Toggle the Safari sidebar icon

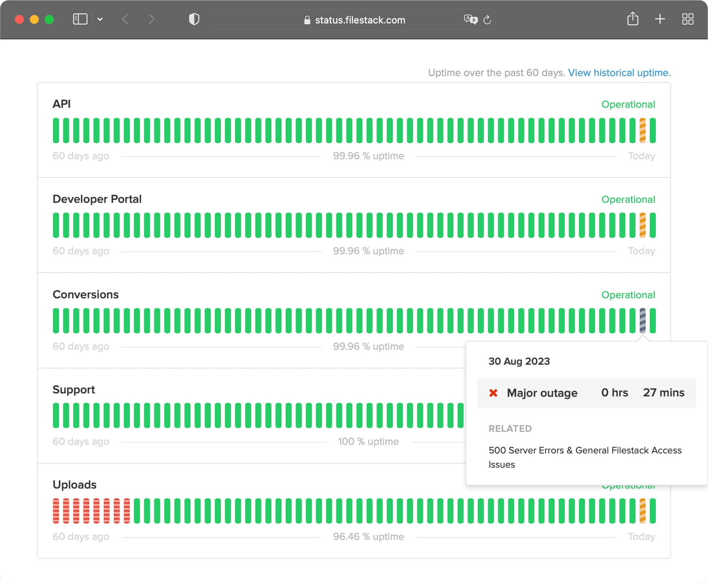point(80,19)
